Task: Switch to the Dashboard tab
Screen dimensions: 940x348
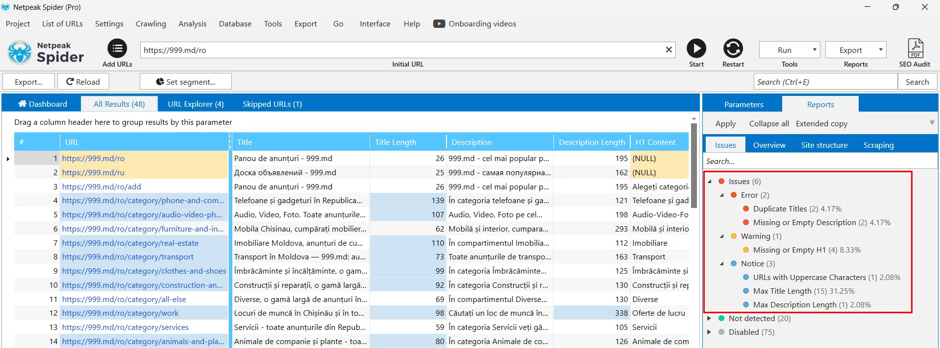Action: pos(42,104)
